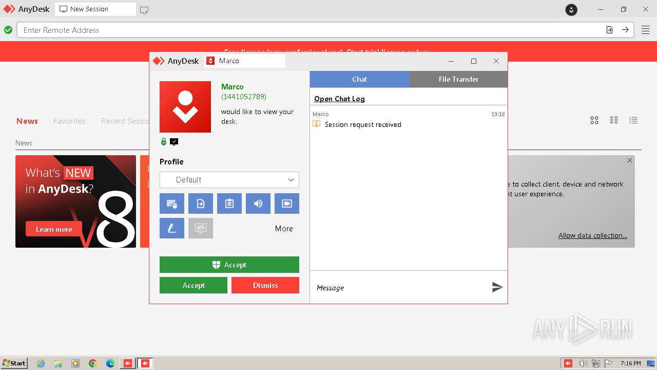Image resolution: width=657 pixels, height=370 pixels.
Task: Click the 7:16 PM clock
Action: click(x=630, y=363)
